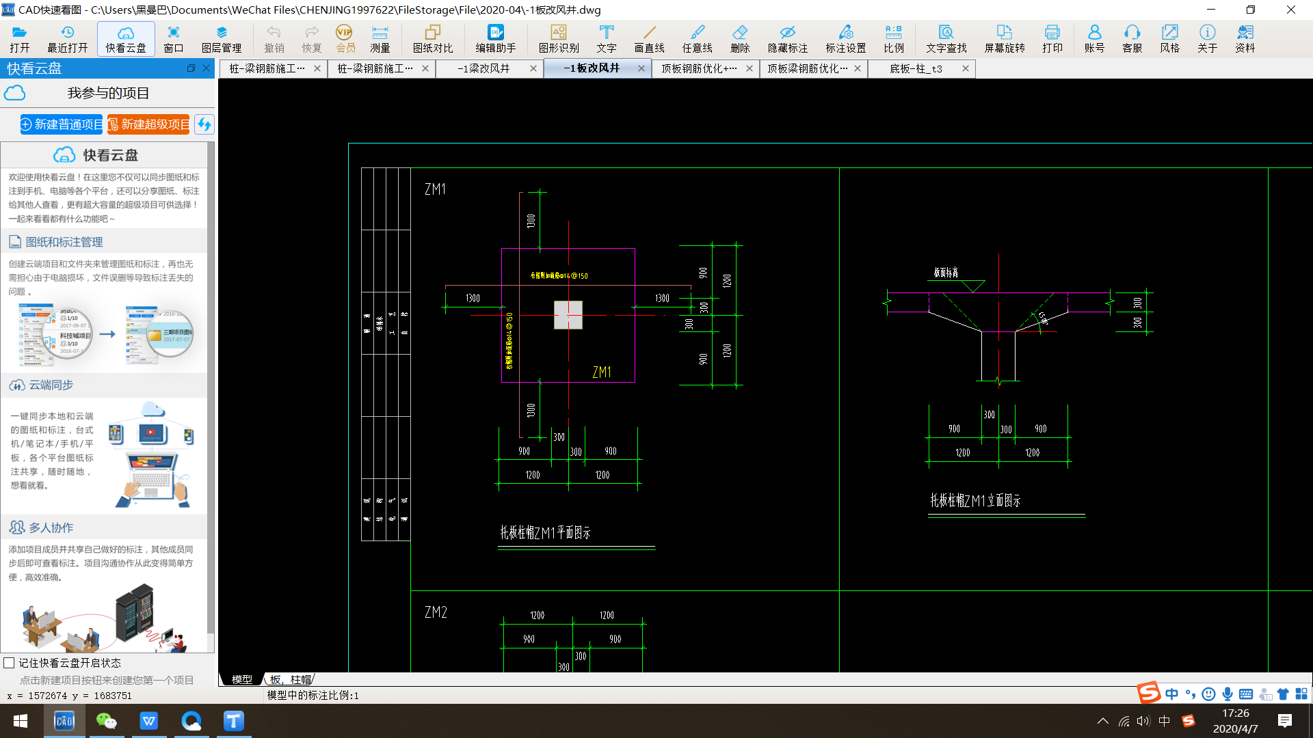Click the 多人协作 section header
1313x738 pixels.
coord(104,528)
